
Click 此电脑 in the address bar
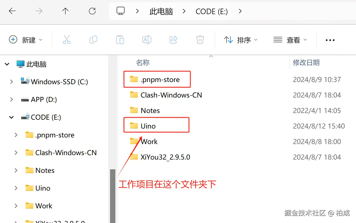(x=161, y=11)
